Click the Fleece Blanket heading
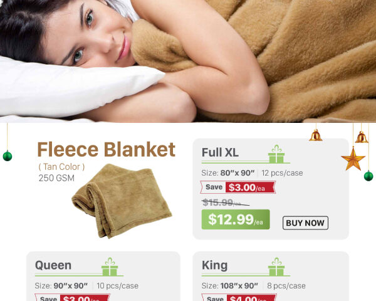Viewport: 376px width, 301px height. click(107, 149)
